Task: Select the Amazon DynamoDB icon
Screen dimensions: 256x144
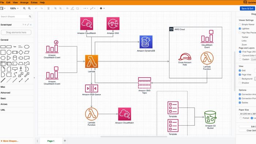Action: [146, 42]
